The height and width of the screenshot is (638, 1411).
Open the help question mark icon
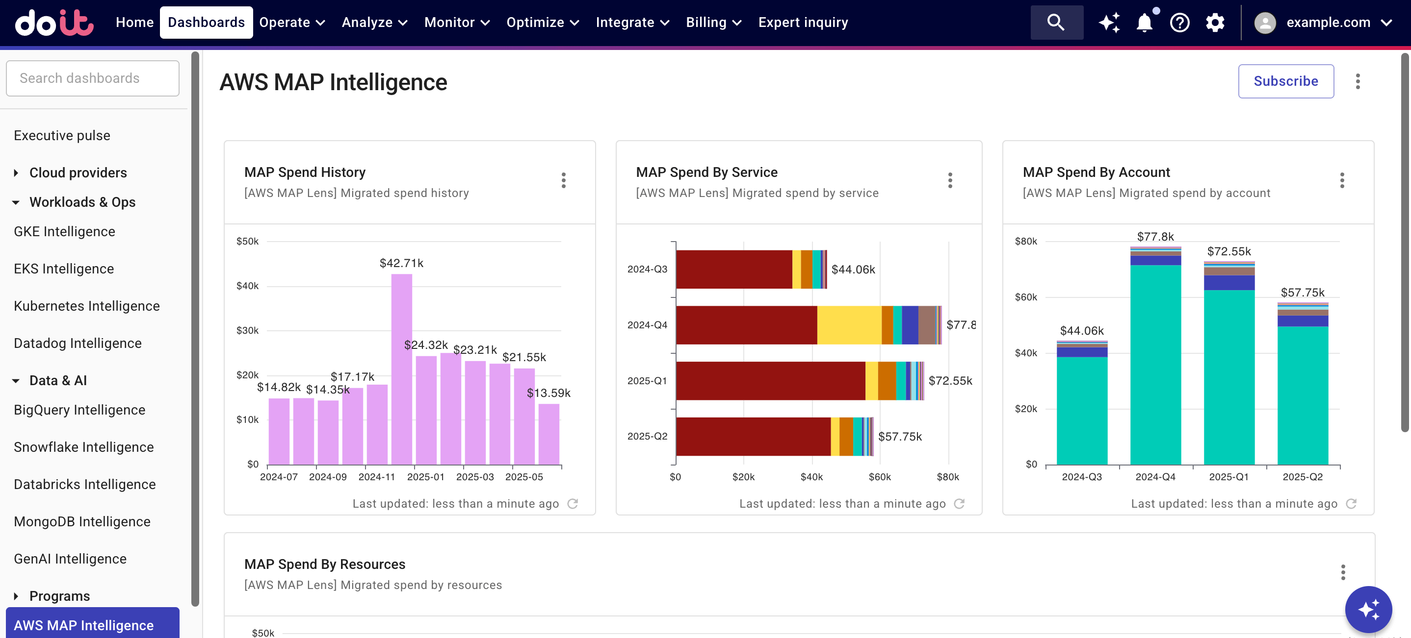[x=1180, y=23]
